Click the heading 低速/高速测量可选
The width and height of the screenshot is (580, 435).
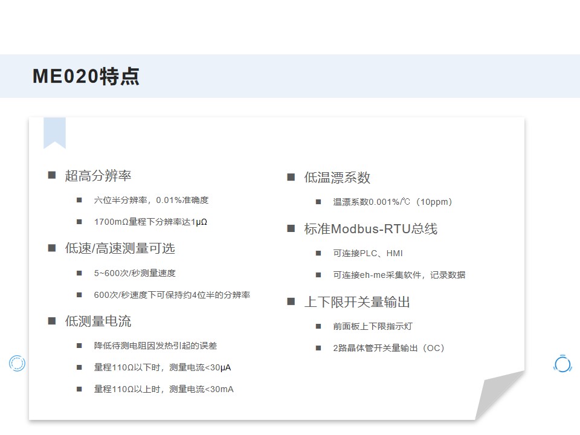point(120,248)
